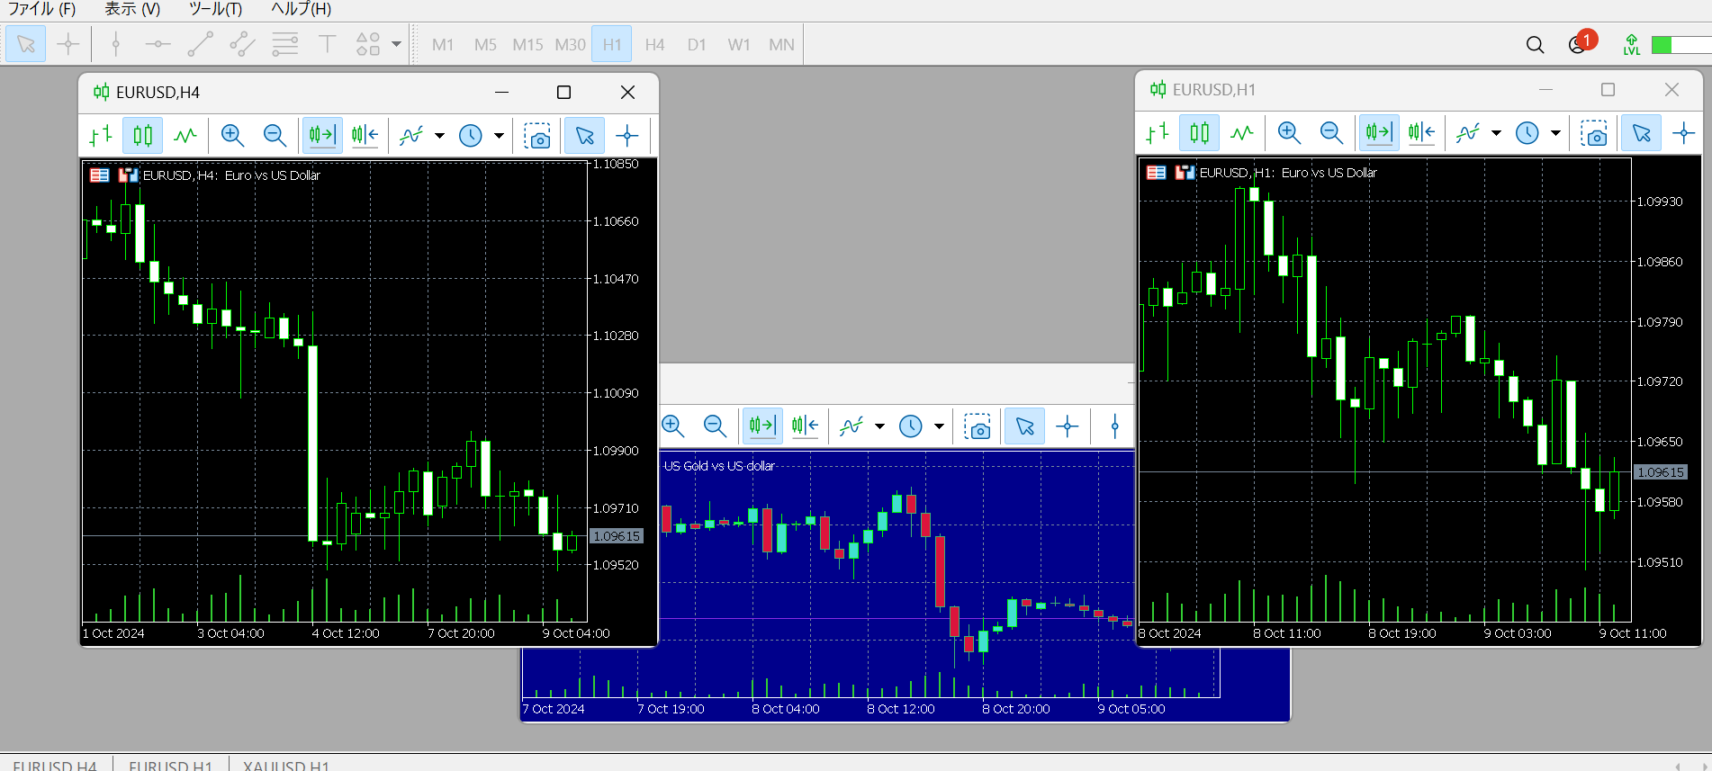
Task: Select crosshair tool in EURUSD,H1 toolbar
Action: pyautogui.click(x=1683, y=134)
